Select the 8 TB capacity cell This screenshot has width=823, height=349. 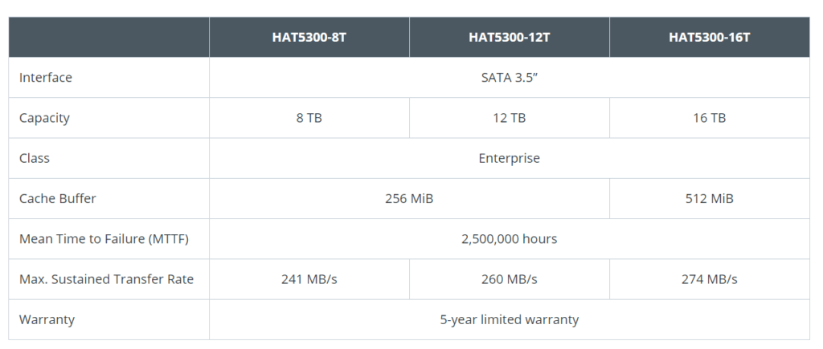(x=309, y=118)
